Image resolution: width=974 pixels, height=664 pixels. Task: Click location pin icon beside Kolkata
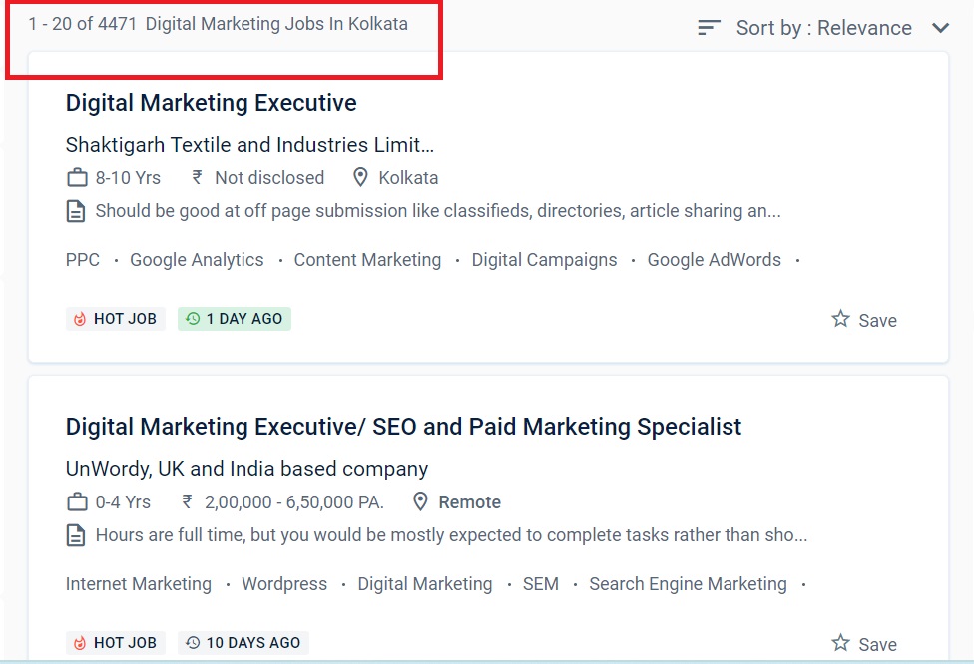pyautogui.click(x=361, y=178)
